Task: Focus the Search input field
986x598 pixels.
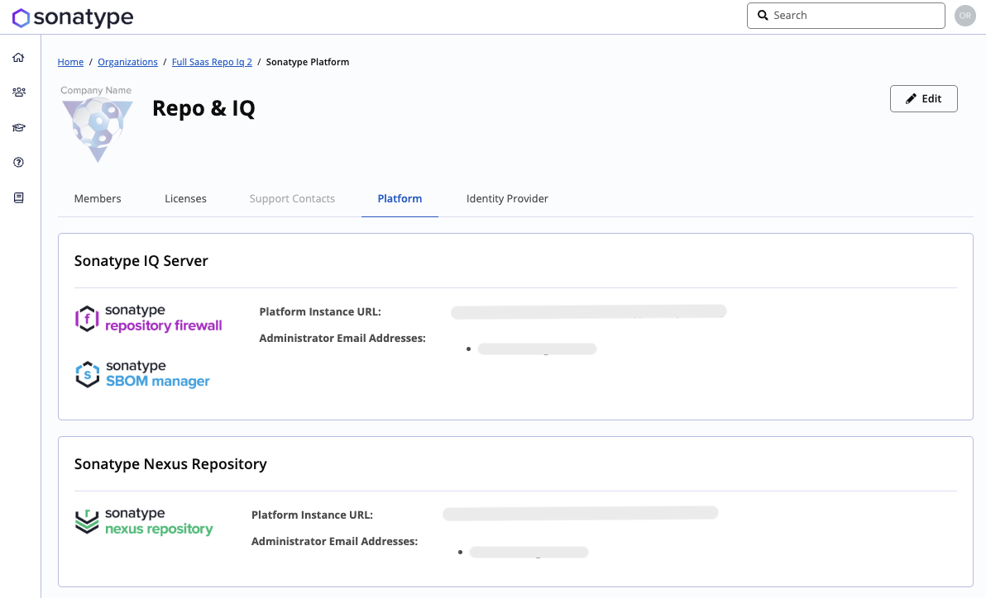Action: pos(845,16)
